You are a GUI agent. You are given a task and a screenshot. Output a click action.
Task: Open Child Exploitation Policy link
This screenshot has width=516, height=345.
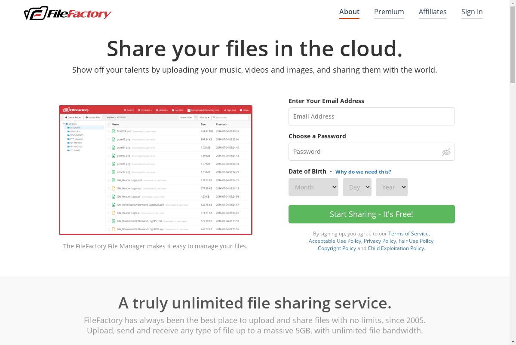[396, 248]
